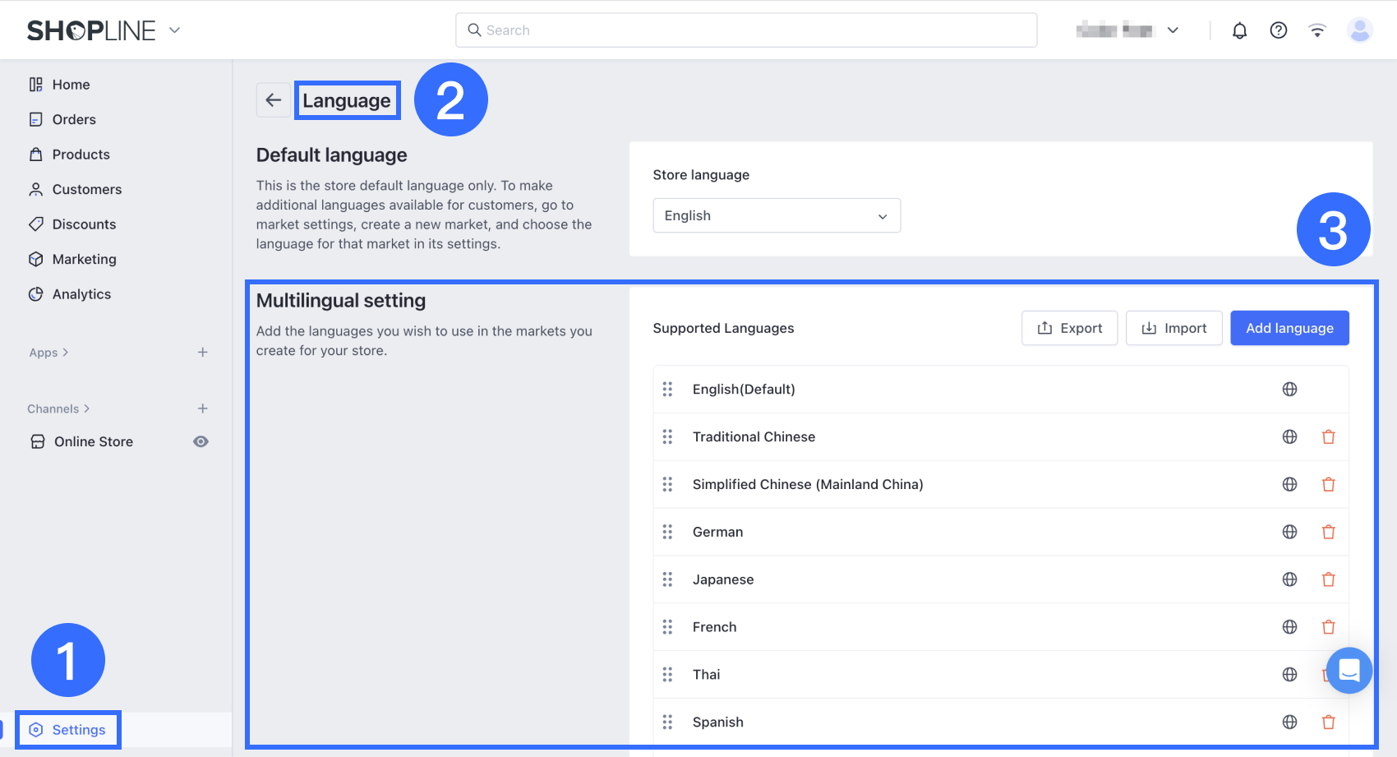The width and height of the screenshot is (1397, 757).
Task: Open the notifications bell
Action: tap(1239, 30)
